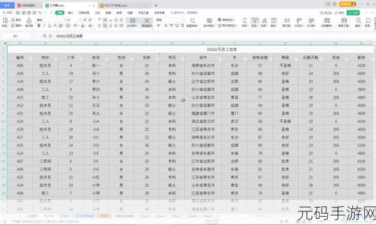Click the Fill icon next to Sort
376x225 pixels.
[274, 21]
